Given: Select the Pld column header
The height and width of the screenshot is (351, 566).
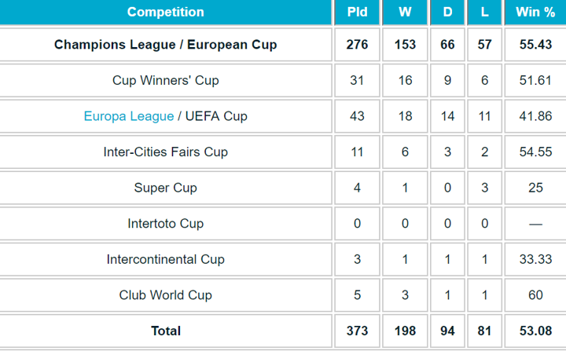Looking at the screenshot, I should pyautogui.click(x=357, y=12).
